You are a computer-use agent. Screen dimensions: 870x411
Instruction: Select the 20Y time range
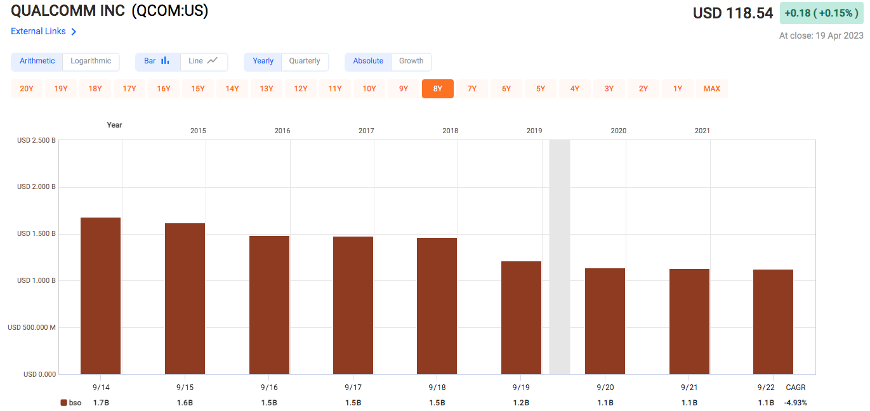27,89
